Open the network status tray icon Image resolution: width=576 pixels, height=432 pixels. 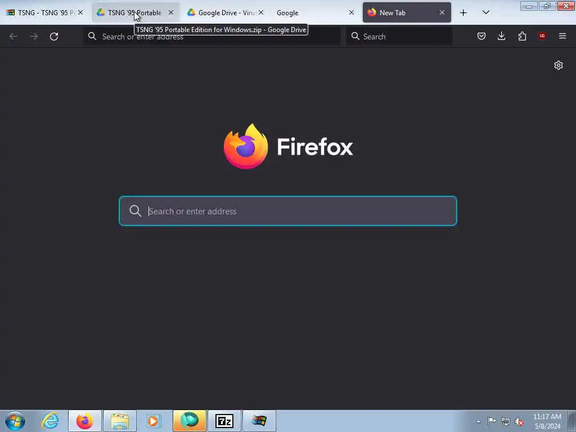(506, 422)
